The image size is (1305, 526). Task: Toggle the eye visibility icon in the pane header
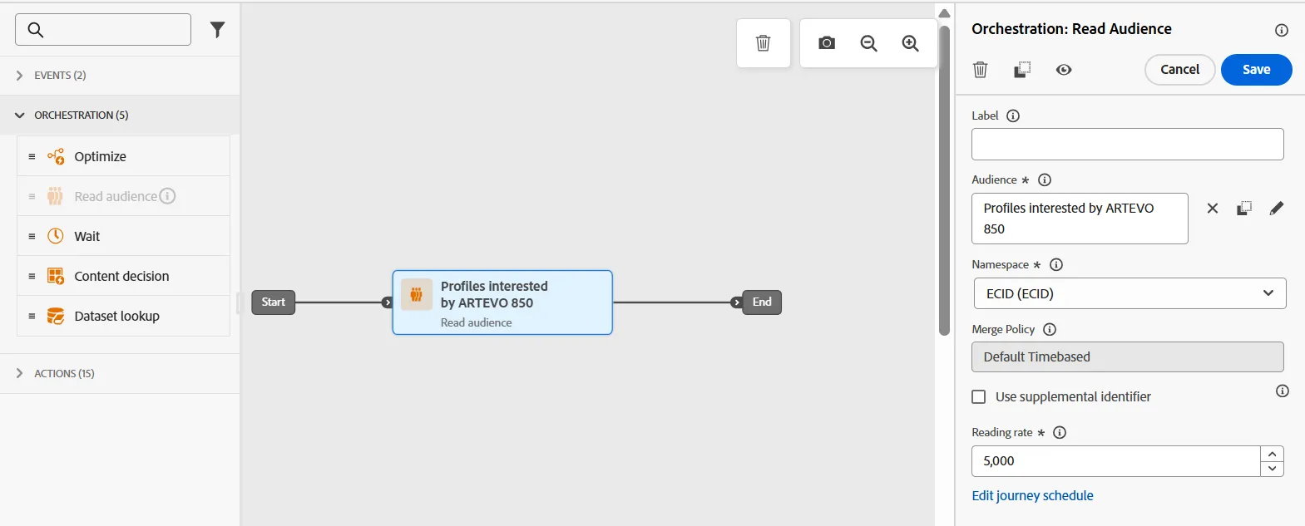(x=1064, y=70)
